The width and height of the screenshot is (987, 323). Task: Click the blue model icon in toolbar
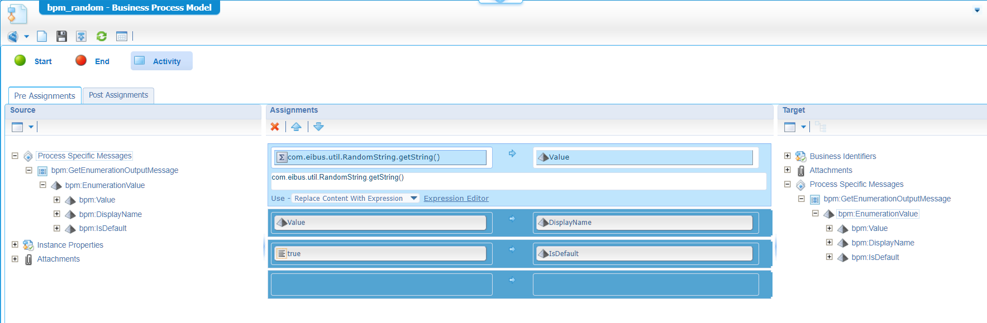(13, 37)
